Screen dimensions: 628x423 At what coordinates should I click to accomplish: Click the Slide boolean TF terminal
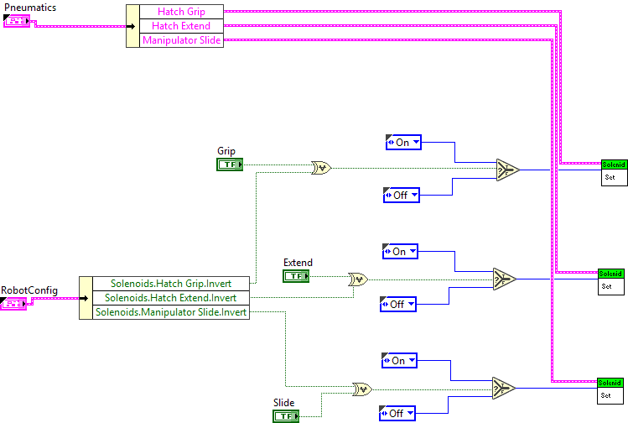point(285,415)
